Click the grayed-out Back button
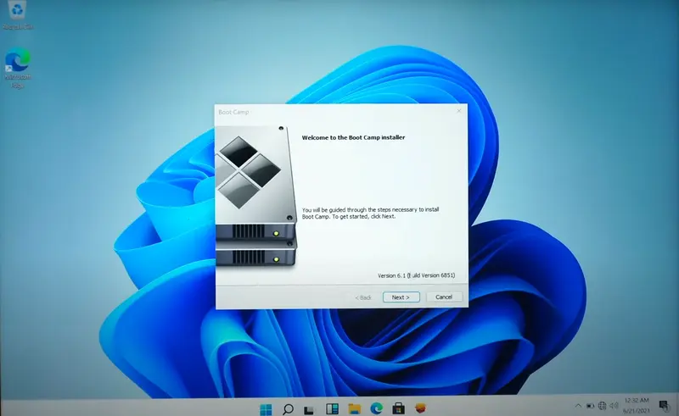Image resolution: width=679 pixels, height=416 pixels. [363, 297]
